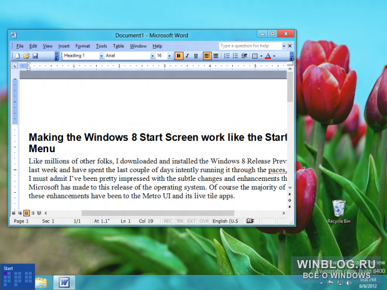Click the Word taskbar button
The width and height of the screenshot is (387, 290).
click(64, 283)
